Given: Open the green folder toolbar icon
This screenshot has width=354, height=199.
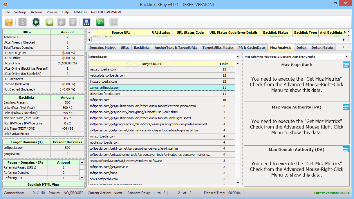Looking at the screenshot, I should [x=50, y=22].
